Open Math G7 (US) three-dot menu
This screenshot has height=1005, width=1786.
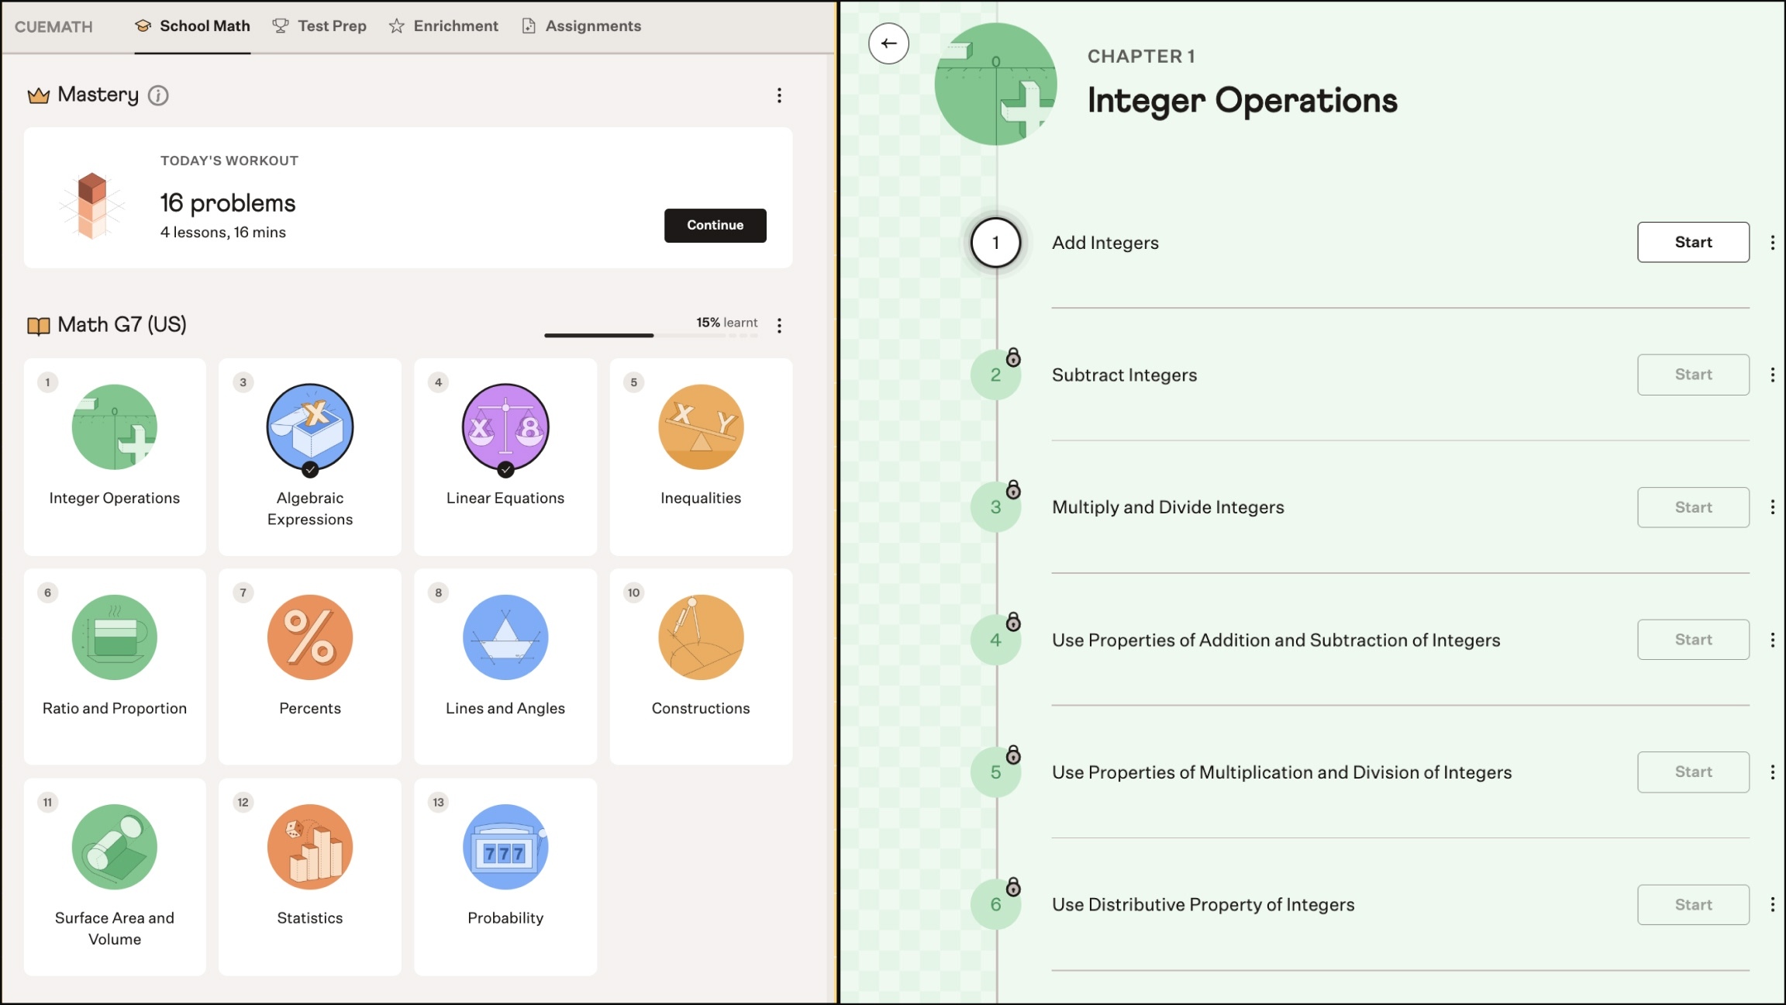(x=779, y=326)
